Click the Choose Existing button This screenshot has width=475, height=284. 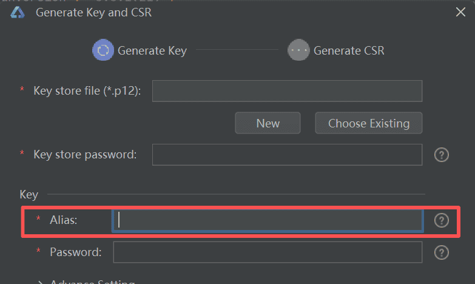[x=369, y=123]
